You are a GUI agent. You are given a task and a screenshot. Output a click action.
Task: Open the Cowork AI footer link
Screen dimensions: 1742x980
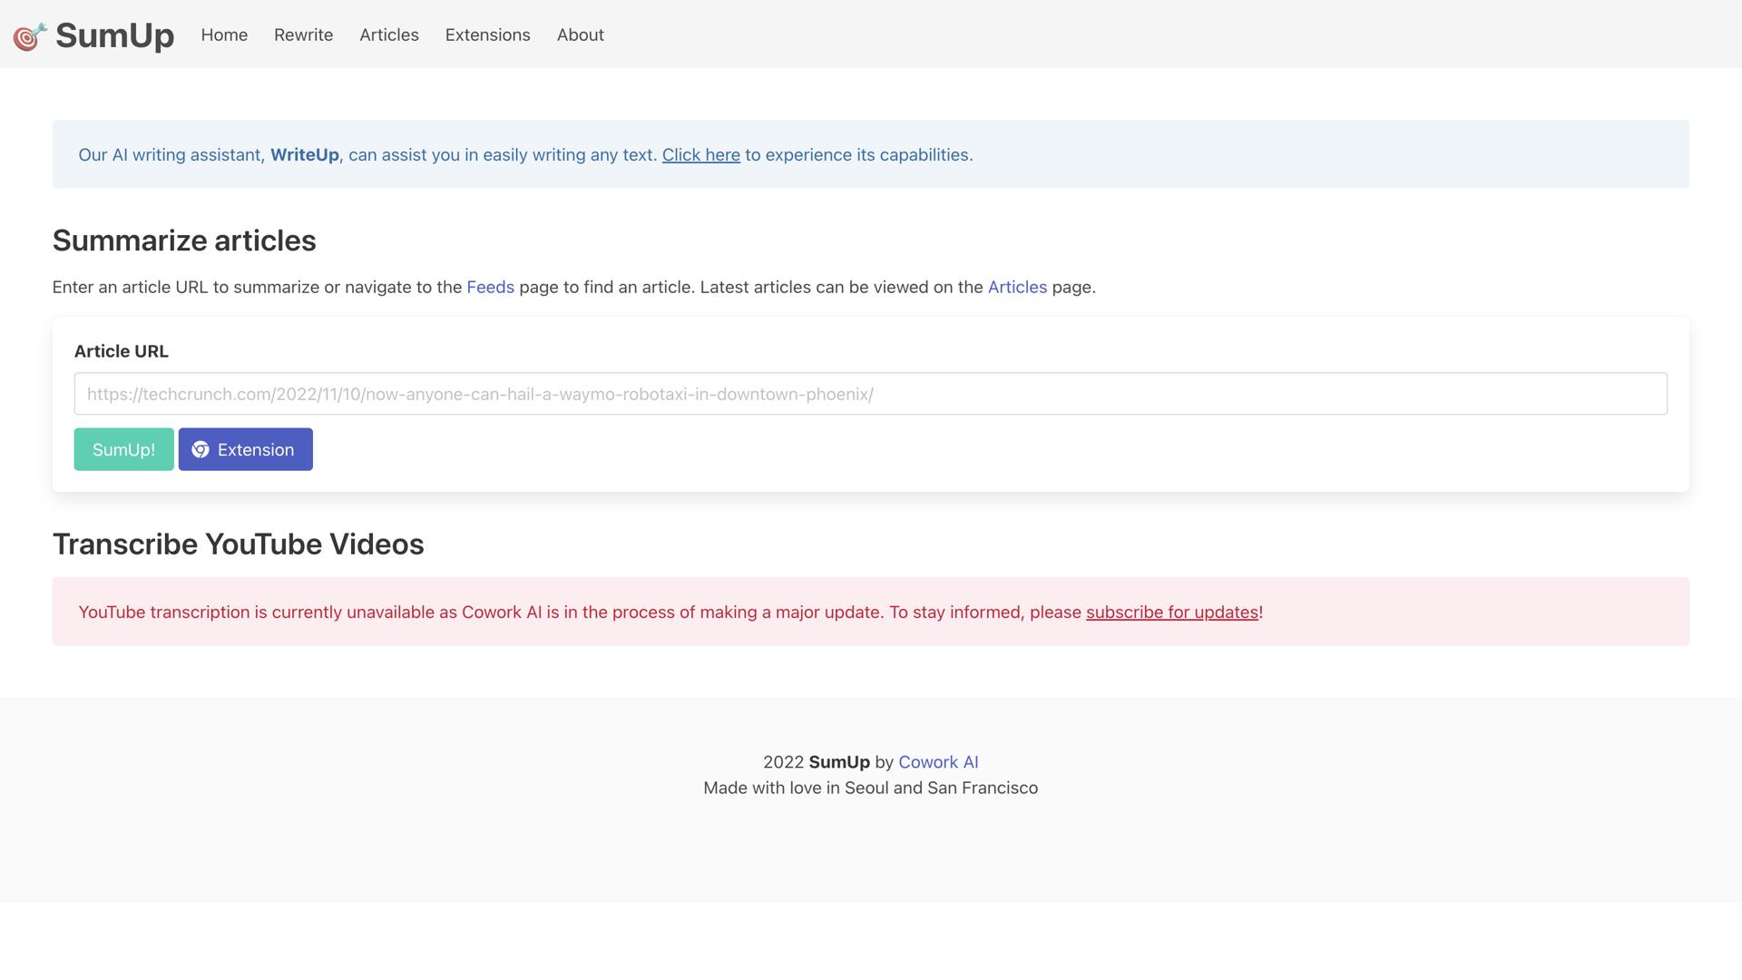click(x=937, y=762)
